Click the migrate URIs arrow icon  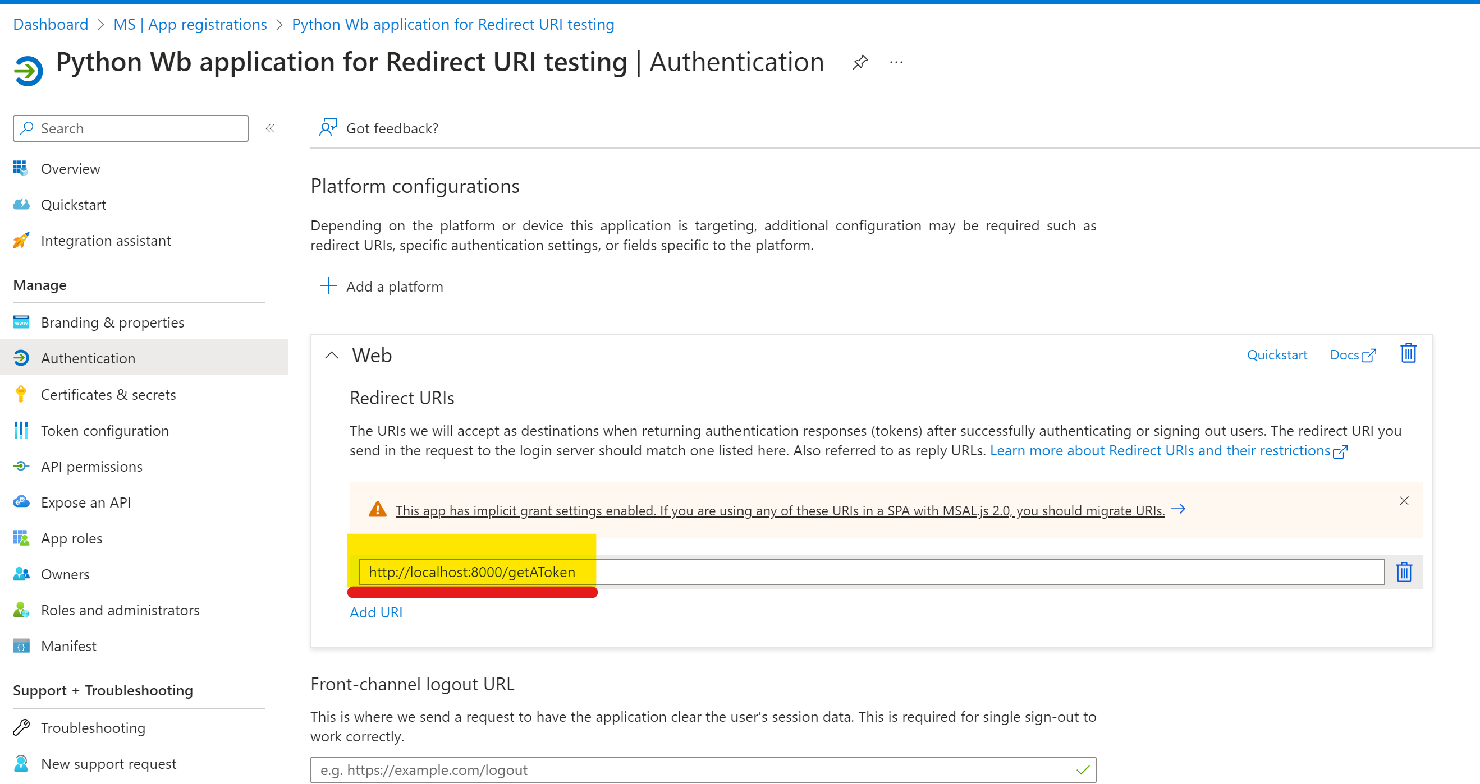point(1178,509)
